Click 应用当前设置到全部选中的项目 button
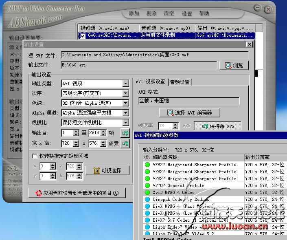 pos(77,193)
